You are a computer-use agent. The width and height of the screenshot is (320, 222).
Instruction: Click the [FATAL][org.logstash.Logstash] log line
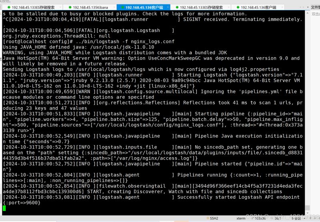pyautogui.click(x=88, y=30)
